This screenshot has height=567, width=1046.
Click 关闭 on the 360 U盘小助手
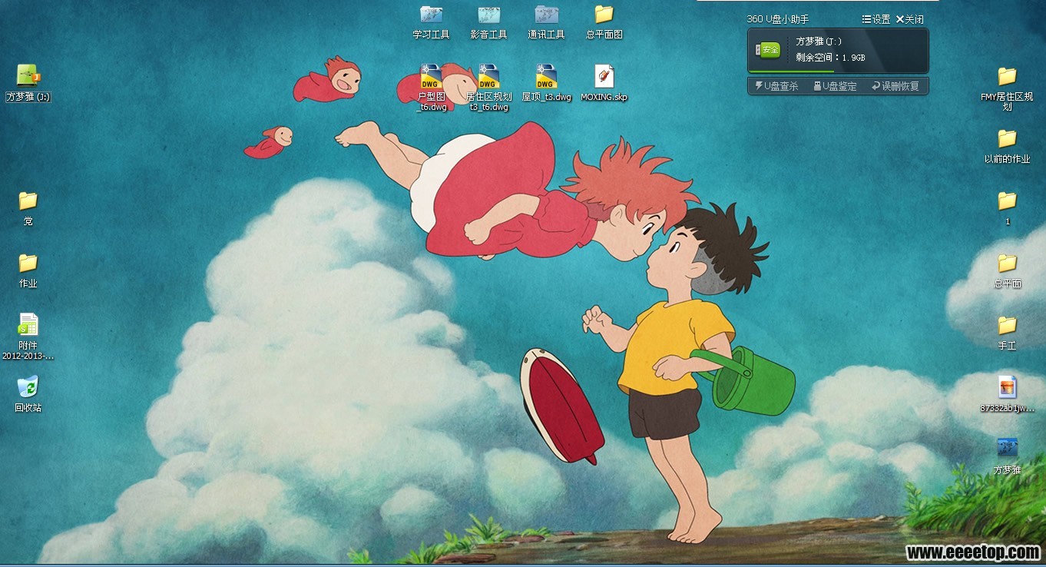tap(909, 19)
